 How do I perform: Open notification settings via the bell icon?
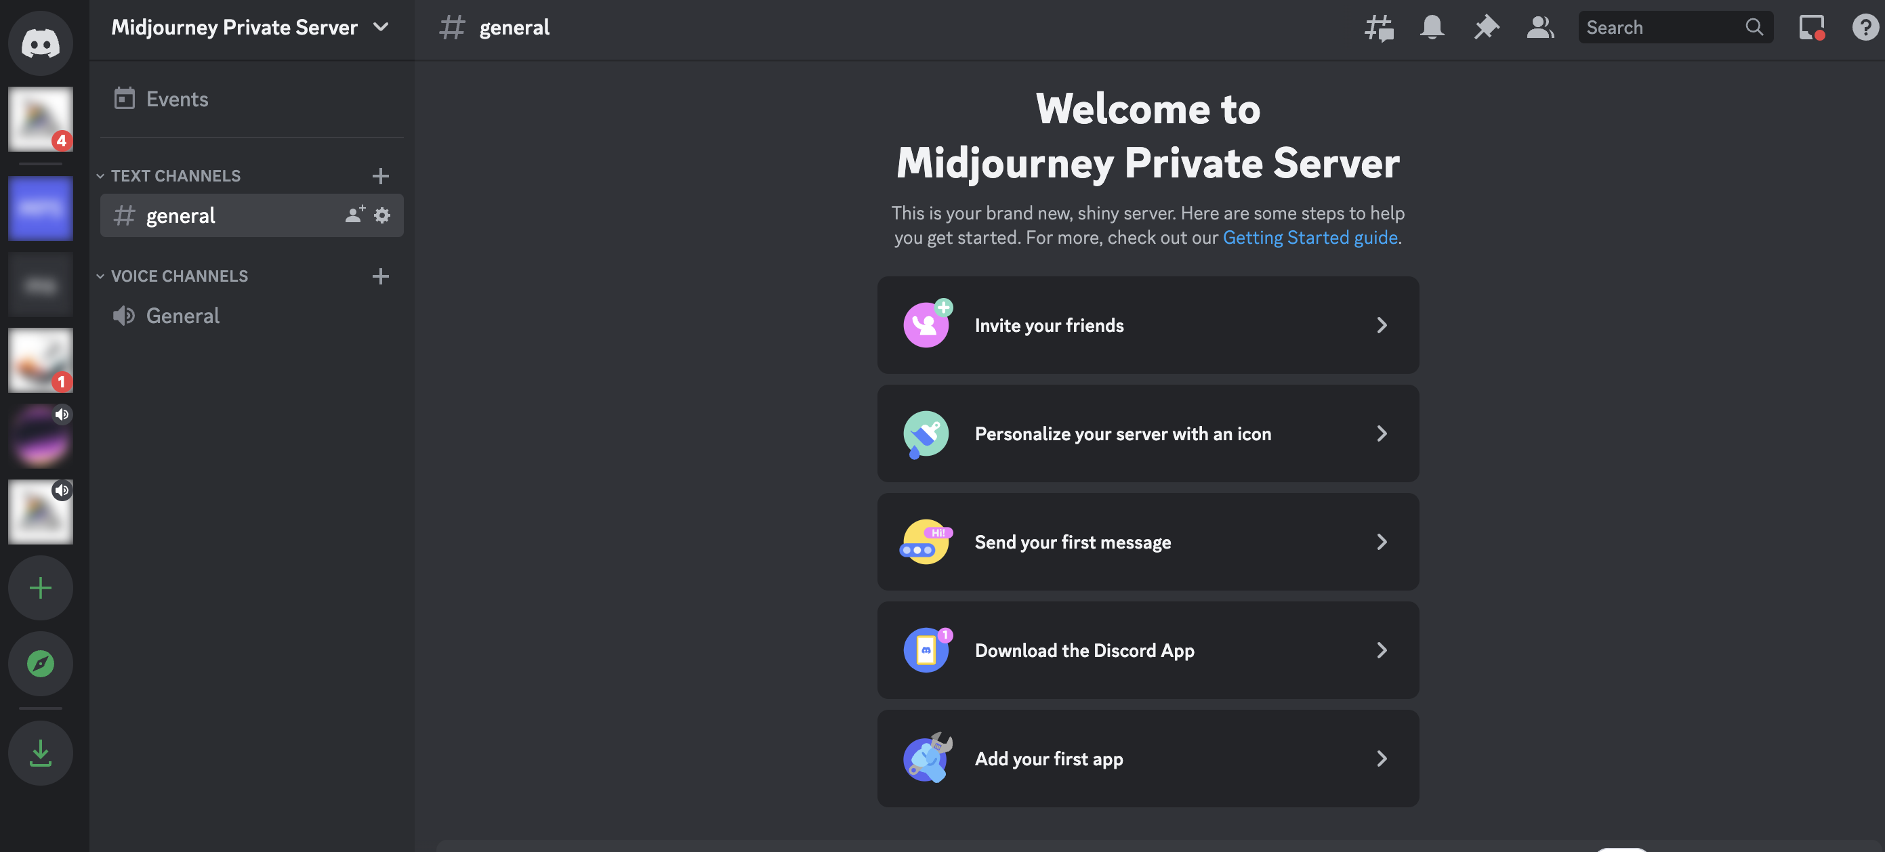click(x=1431, y=27)
